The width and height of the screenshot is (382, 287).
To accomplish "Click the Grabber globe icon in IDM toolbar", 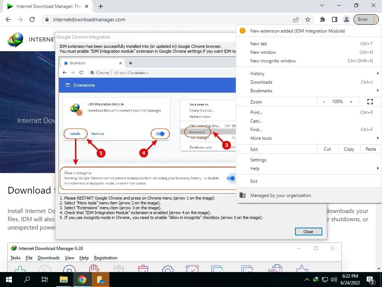I will pos(276,268).
